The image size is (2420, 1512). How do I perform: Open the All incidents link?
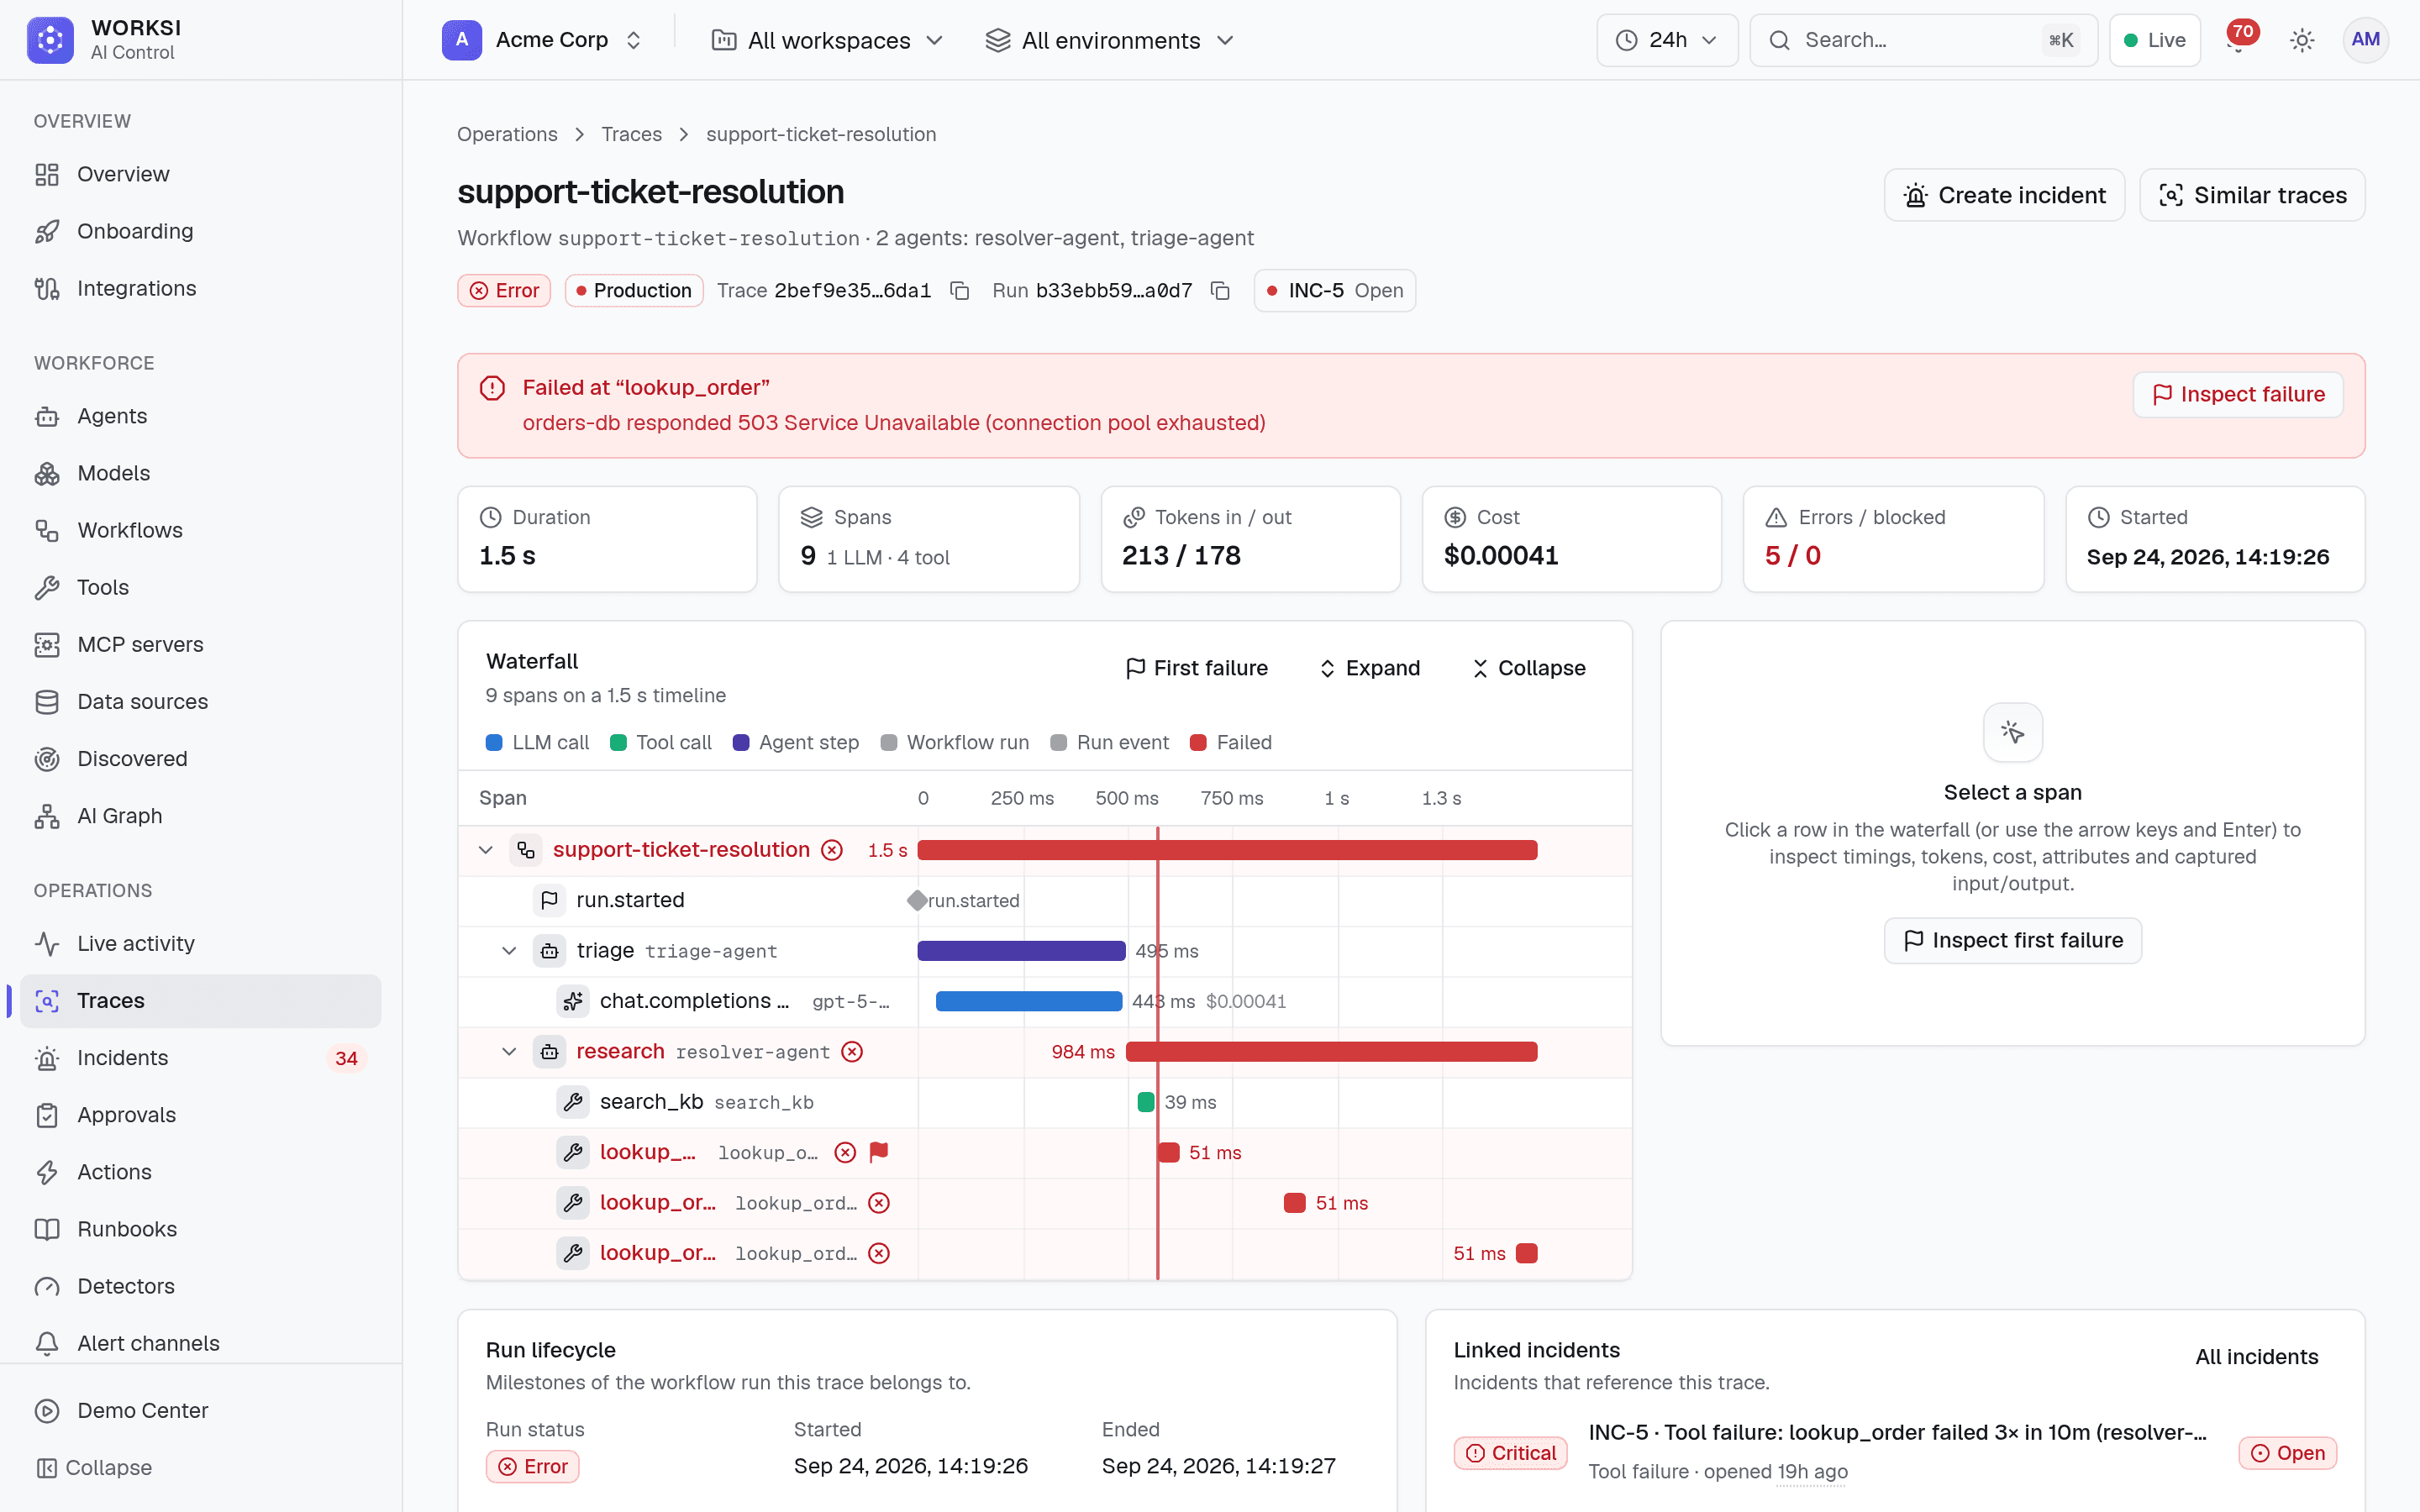pos(2256,1357)
